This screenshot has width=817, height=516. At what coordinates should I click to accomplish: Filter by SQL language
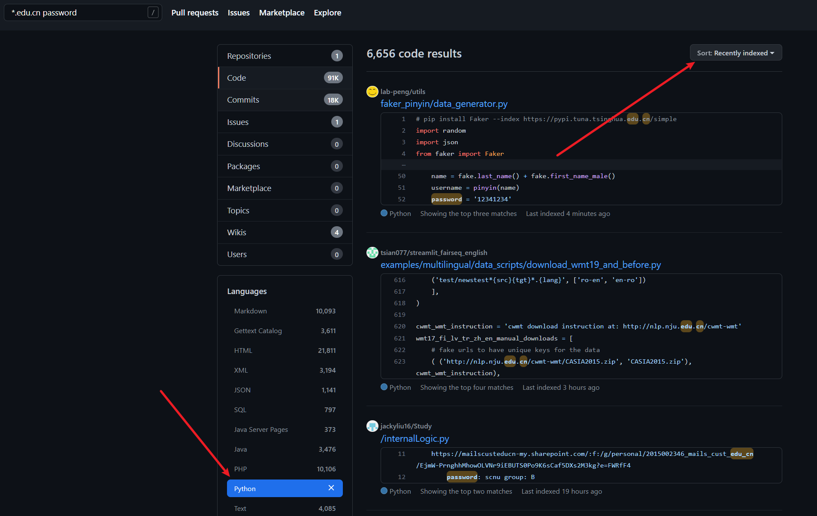[x=285, y=410]
